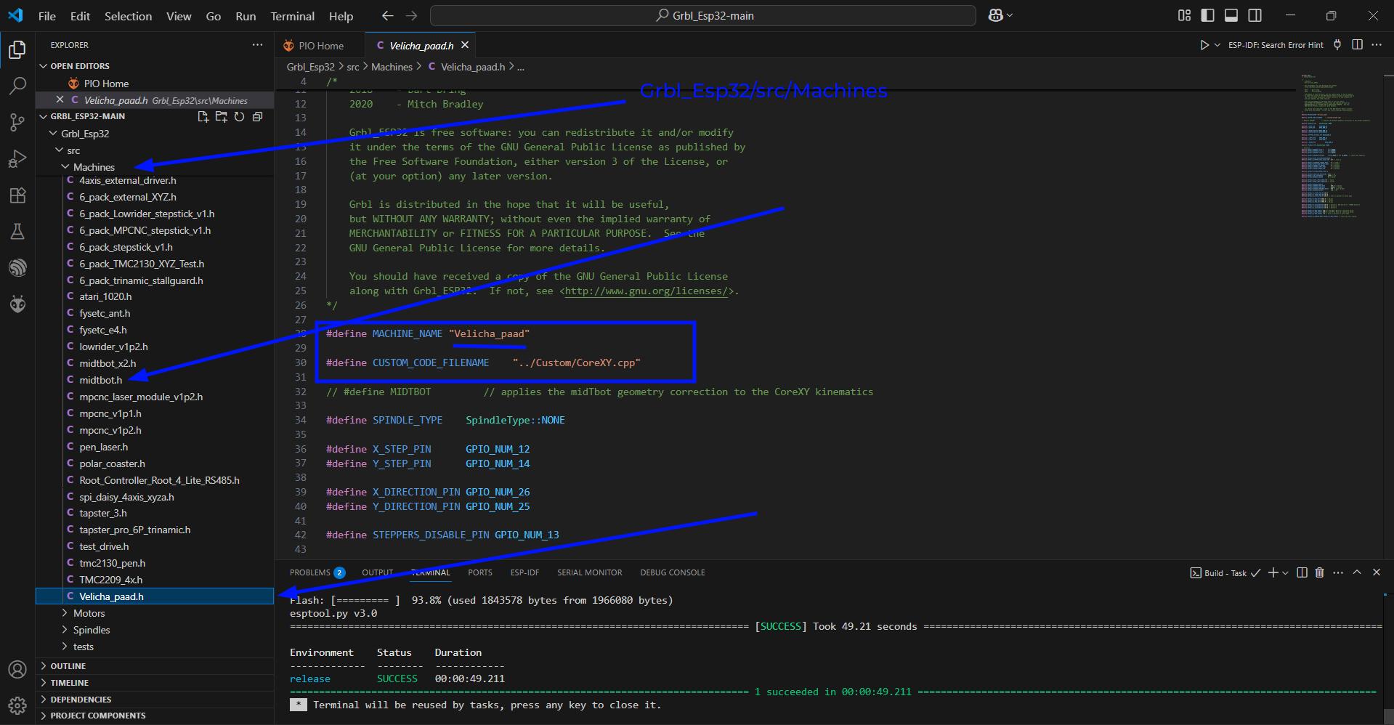The height and width of the screenshot is (725, 1394).
Task: Open new terminal launch profile dropdown
Action: click(x=1286, y=572)
